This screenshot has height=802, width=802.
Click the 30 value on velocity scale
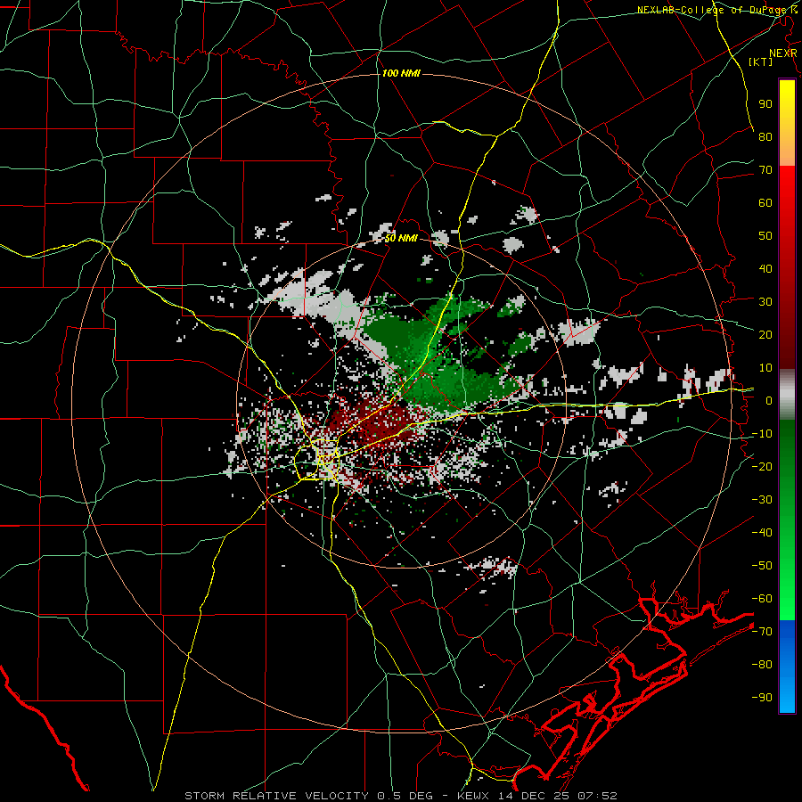765,302
